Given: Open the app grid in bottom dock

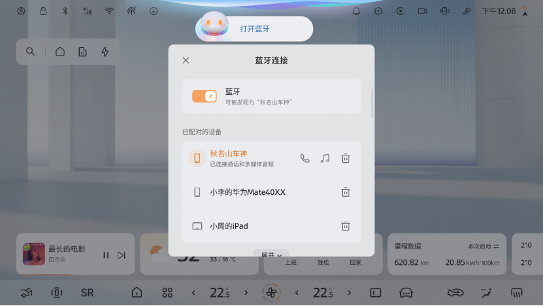Looking at the screenshot, I should point(167,292).
